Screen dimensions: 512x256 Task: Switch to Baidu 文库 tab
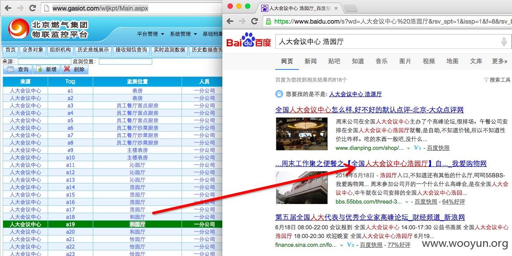(x=476, y=61)
